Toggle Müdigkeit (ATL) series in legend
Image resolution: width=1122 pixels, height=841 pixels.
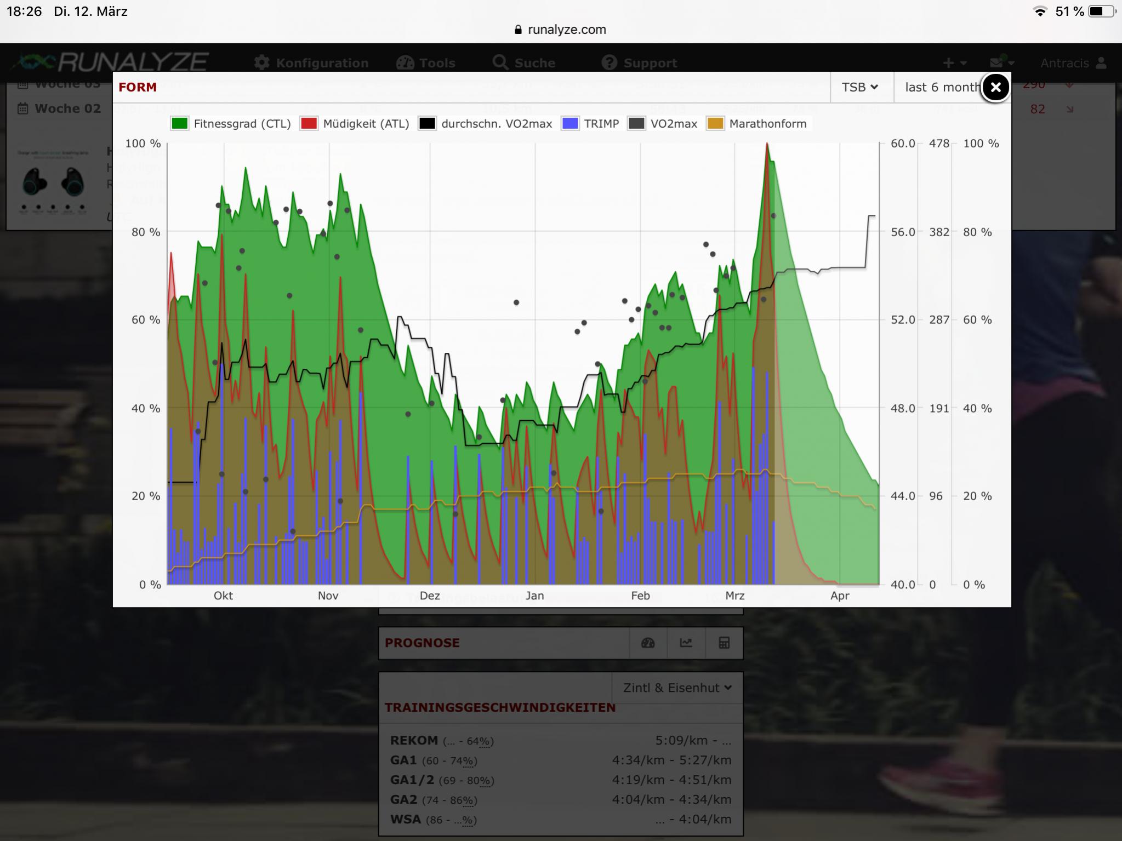coord(366,124)
